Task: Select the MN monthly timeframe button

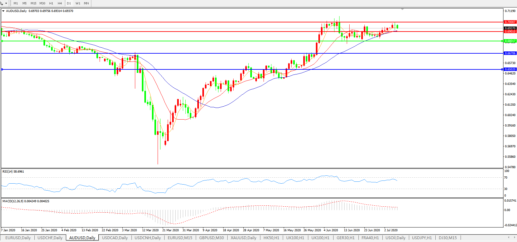Action: click(x=86, y=3)
